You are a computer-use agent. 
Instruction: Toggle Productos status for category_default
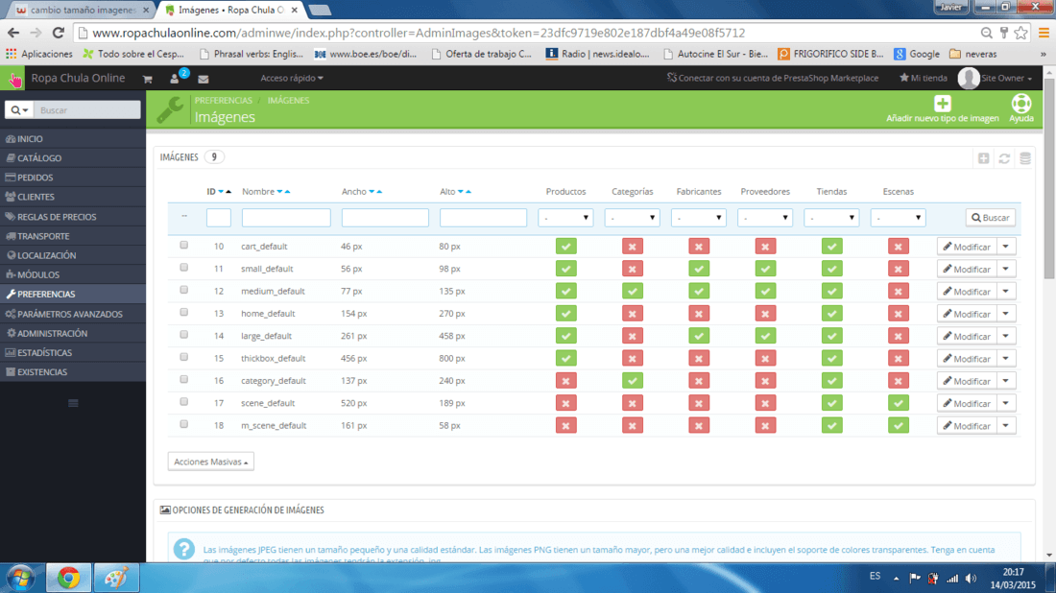click(565, 381)
